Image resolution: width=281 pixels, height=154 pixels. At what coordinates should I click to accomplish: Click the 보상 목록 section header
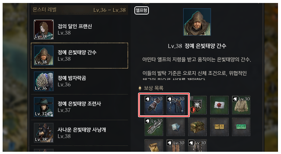pos(154,88)
